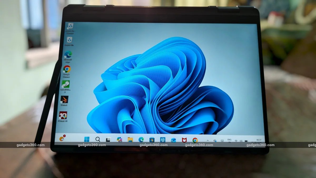Launch Google Chrome from the taskbar
The height and width of the screenshot is (178, 316).
[195, 140]
